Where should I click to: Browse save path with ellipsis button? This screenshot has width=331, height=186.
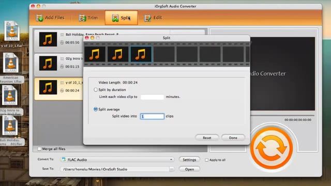click(x=172, y=169)
